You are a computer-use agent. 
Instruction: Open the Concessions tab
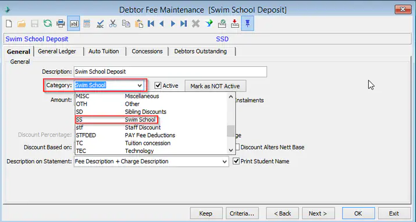(x=147, y=51)
